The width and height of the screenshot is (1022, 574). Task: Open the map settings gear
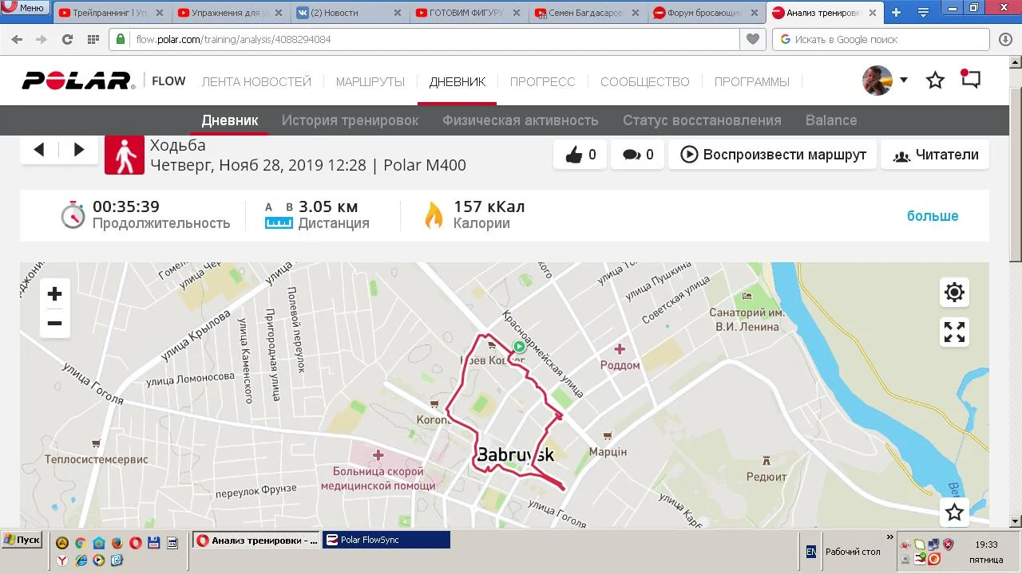click(x=954, y=293)
